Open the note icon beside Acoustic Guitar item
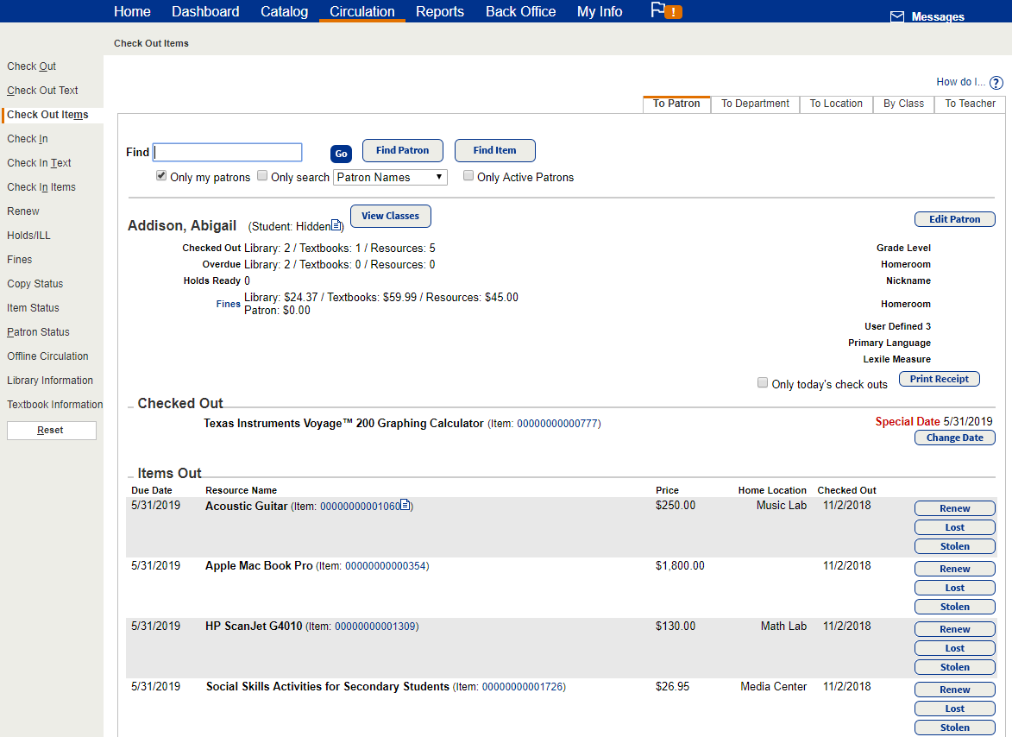 click(x=406, y=506)
